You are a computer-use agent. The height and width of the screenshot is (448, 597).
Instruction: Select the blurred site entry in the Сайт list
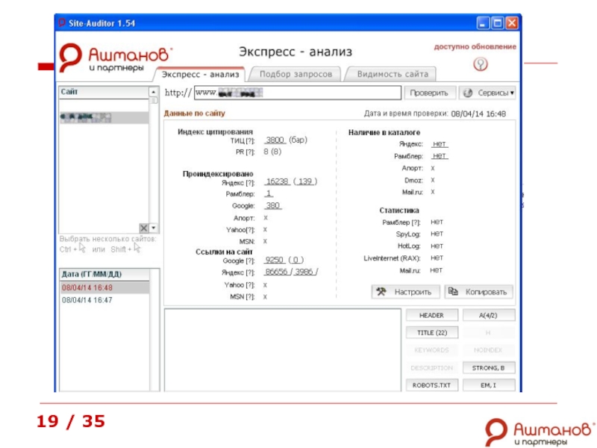[x=104, y=117]
